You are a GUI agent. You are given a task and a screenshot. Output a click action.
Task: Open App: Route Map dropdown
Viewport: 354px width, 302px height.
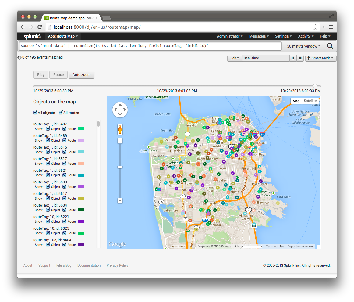pyautogui.click(x=63, y=36)
